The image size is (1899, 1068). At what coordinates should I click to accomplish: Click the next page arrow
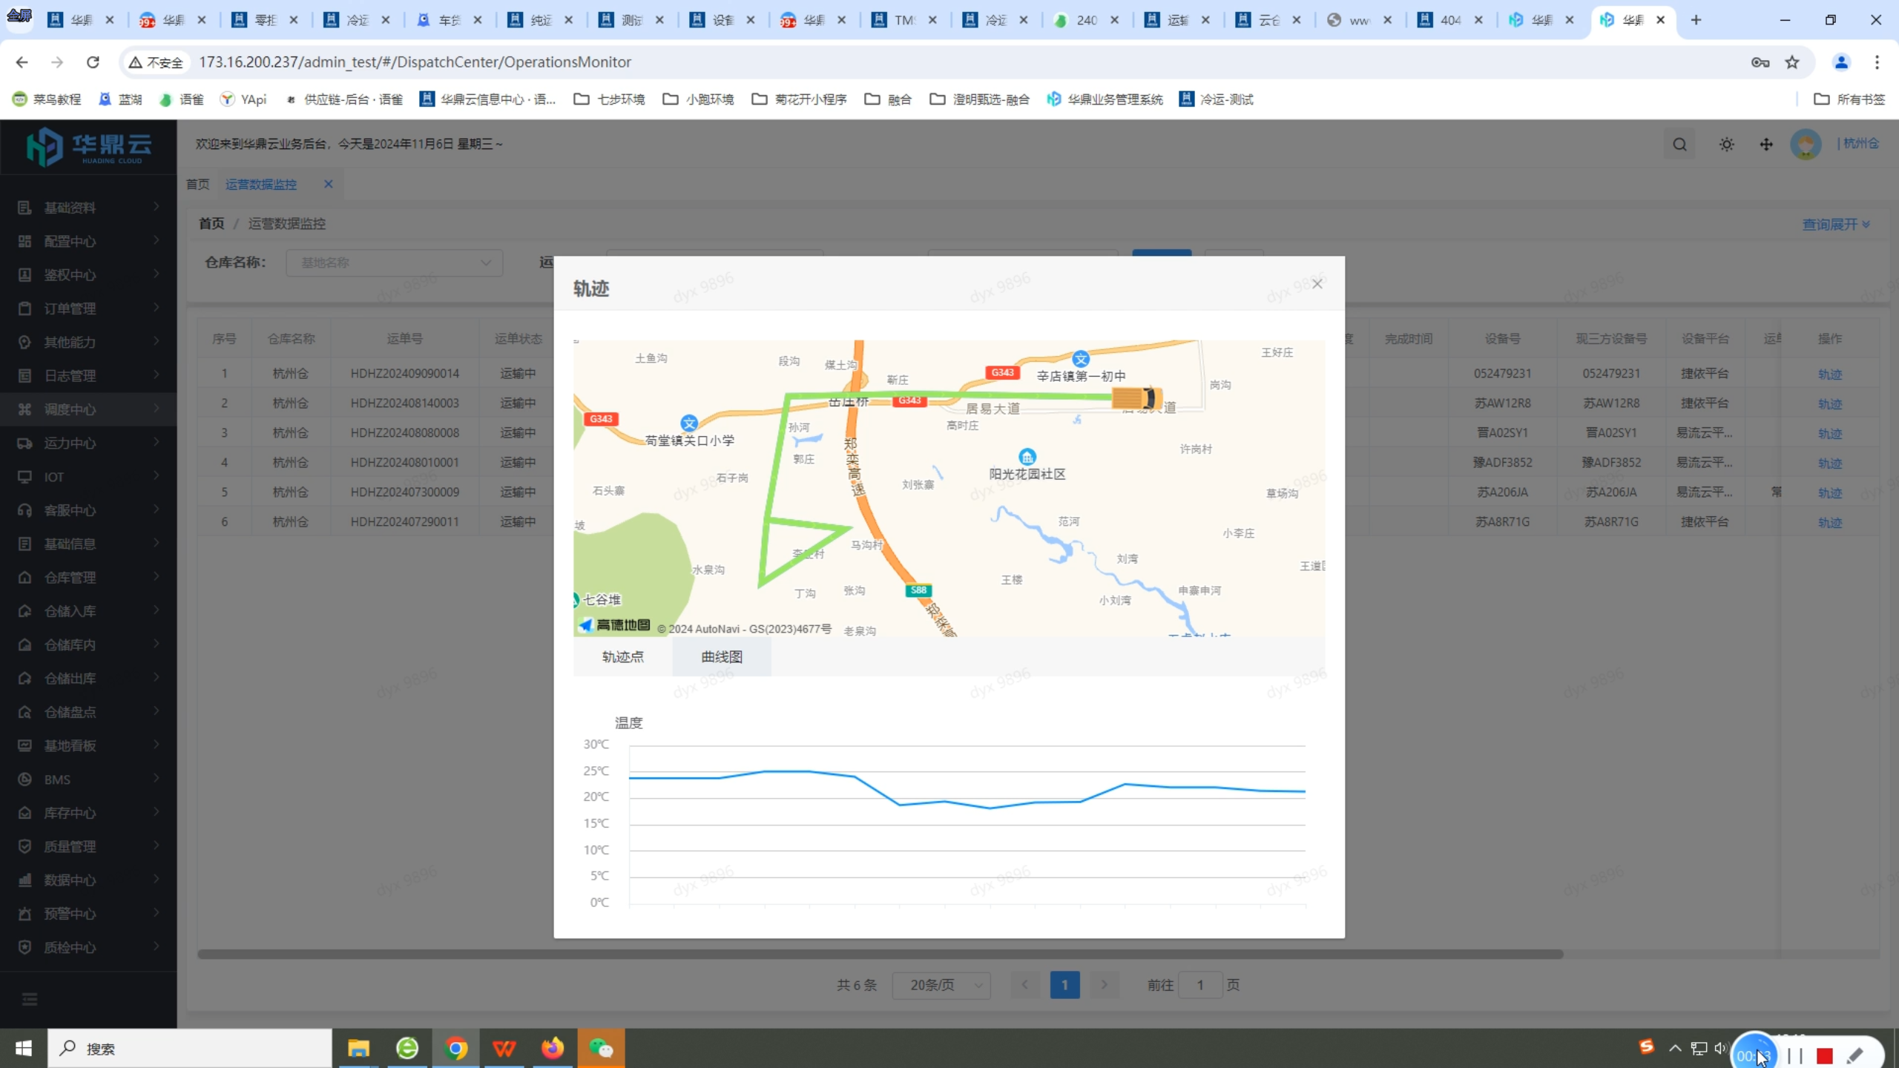point(1105,985)
